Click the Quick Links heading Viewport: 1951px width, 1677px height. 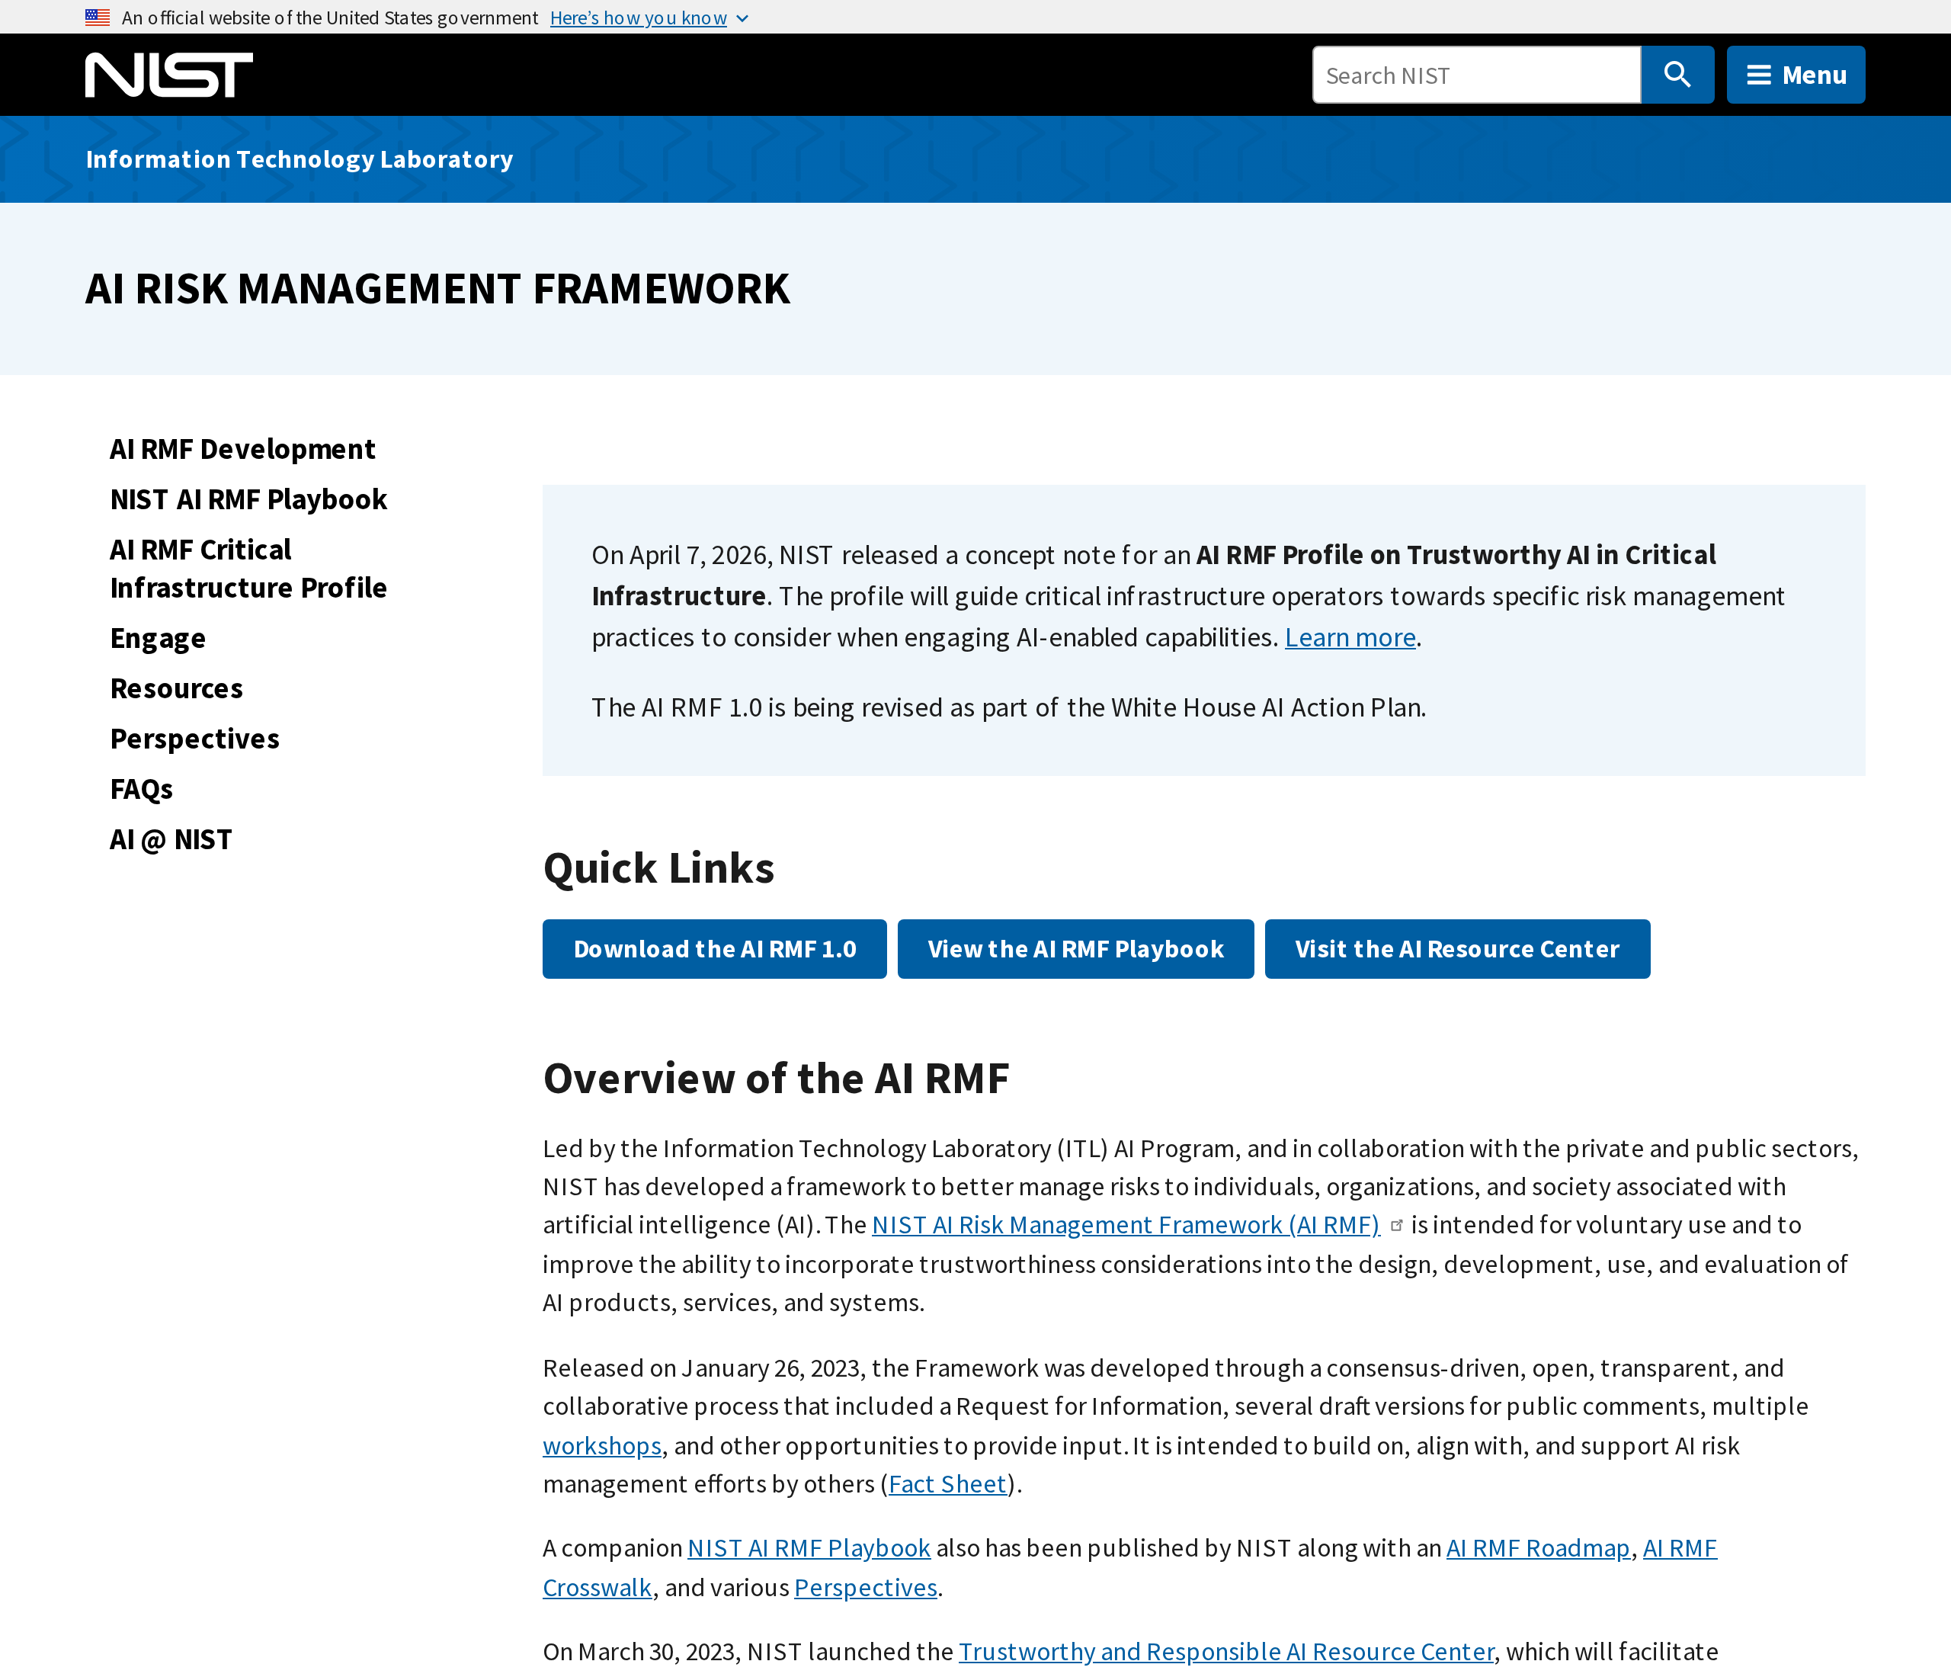coord(659,867)
